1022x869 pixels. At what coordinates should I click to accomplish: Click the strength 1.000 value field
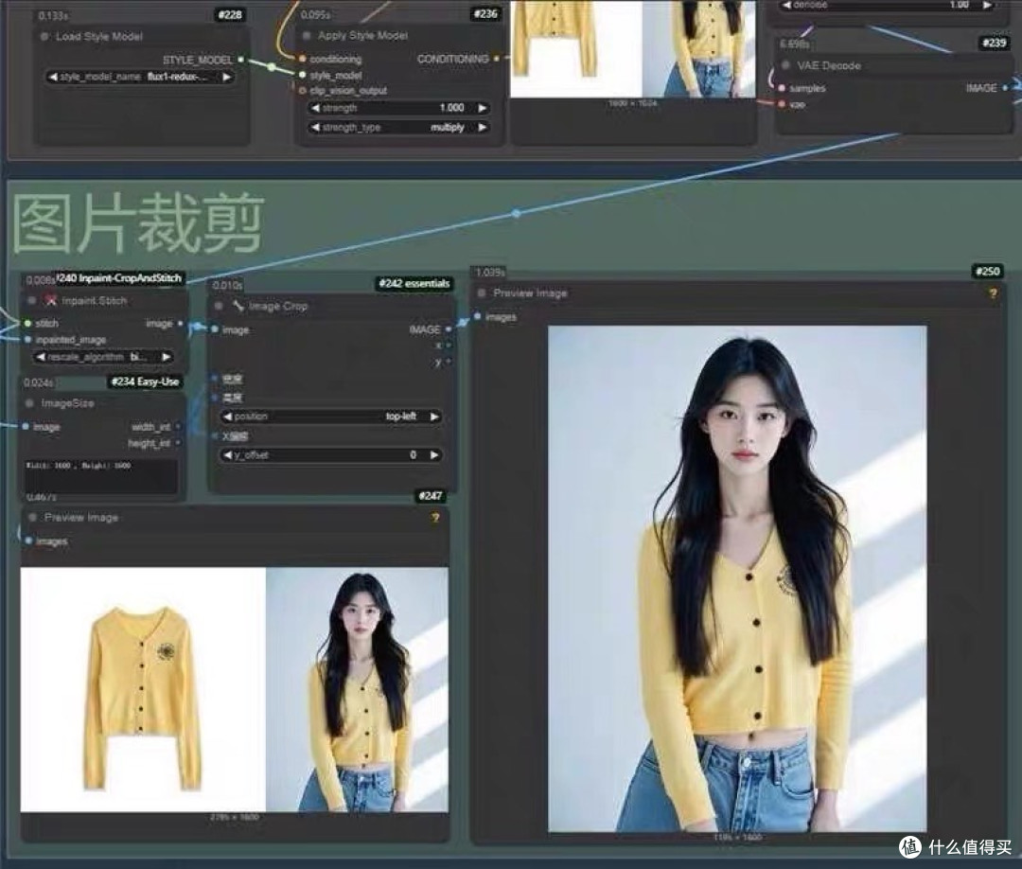tap(399, 108)
